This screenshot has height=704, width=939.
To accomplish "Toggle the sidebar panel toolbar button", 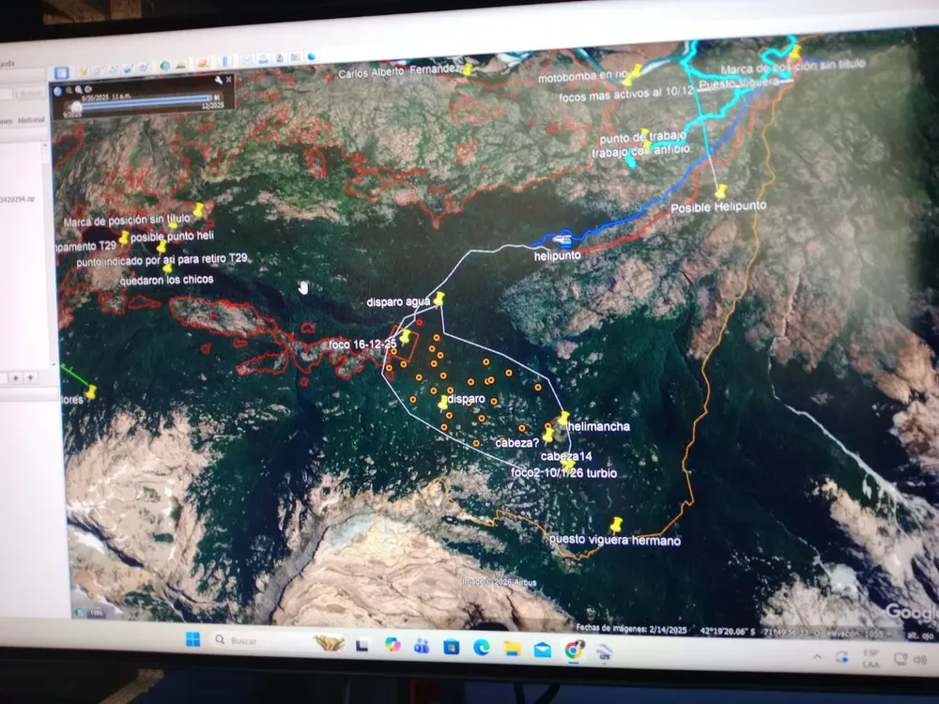I will tap(61, 73).
